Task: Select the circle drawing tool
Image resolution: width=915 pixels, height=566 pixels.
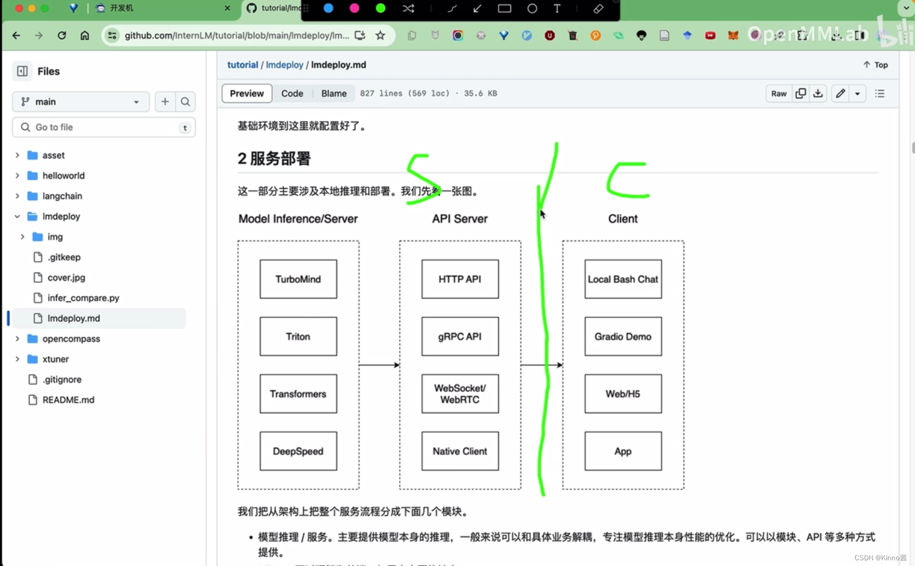Action: point(532,8)
